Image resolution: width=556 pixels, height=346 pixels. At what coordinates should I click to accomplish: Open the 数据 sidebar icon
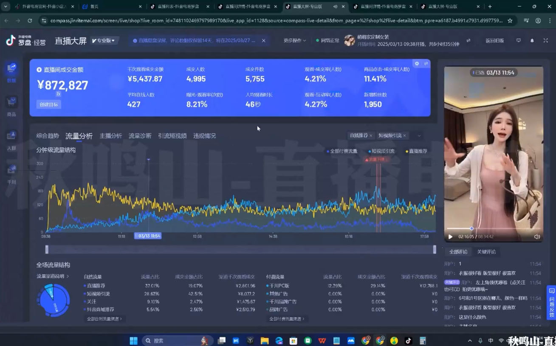click(x=11, y=68)
